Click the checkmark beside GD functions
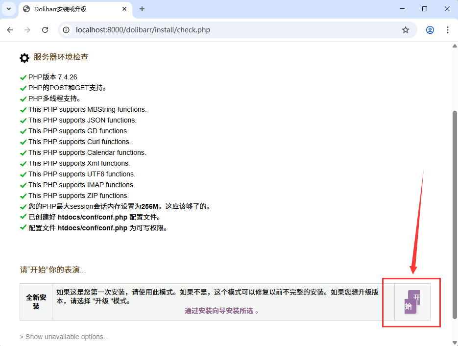458x346 pixels. point(24,131)
